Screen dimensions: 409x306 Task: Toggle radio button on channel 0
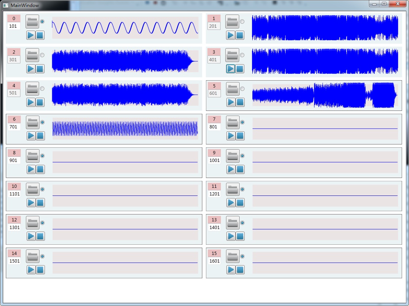coord(42,22)
